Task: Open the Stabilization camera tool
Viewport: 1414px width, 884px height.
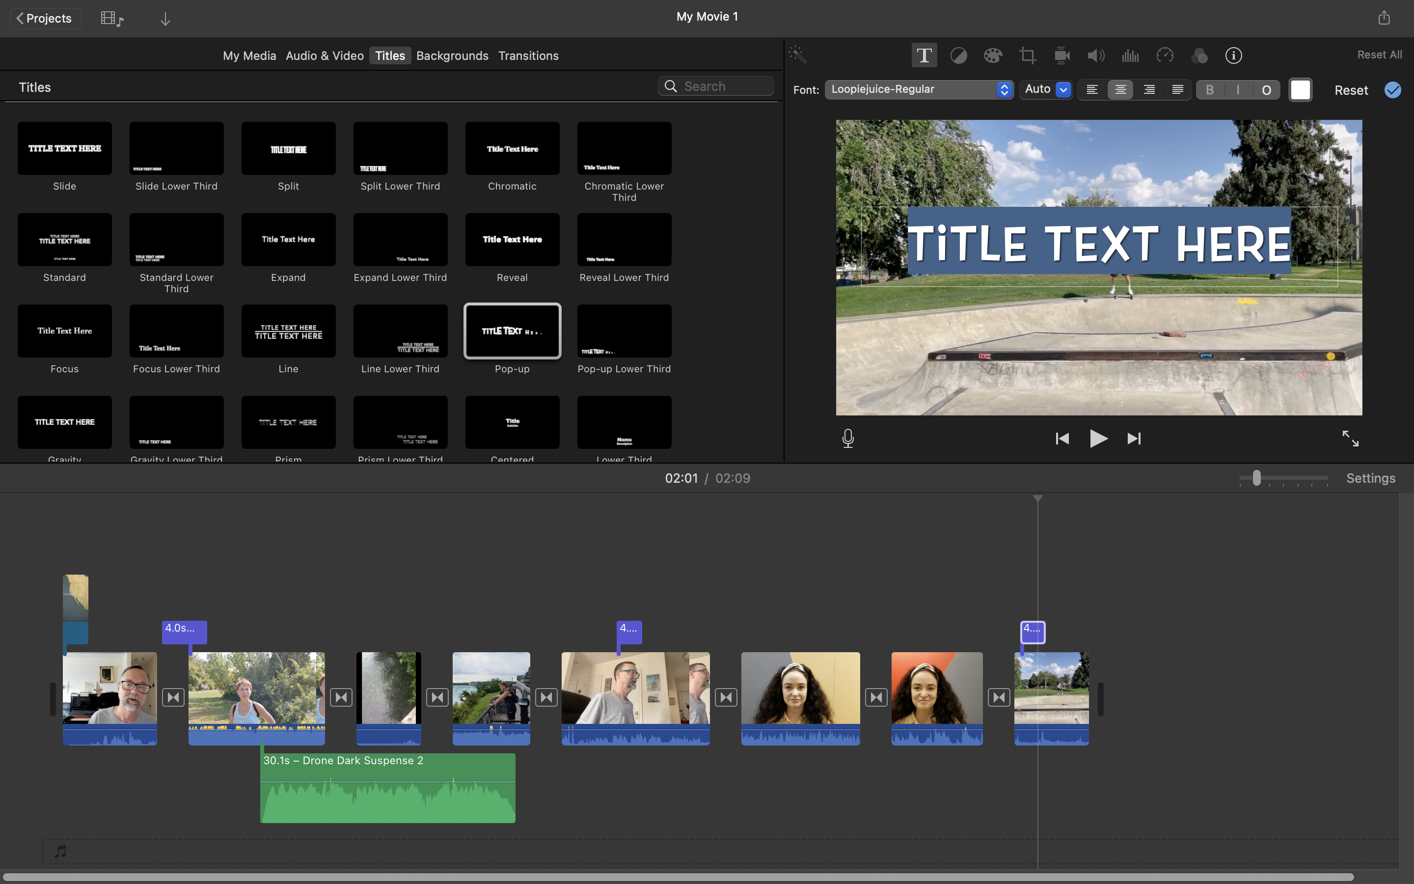Action: pyautogui.click(x=1061, y=55)
